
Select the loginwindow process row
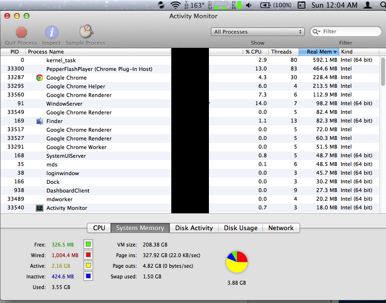190,173
